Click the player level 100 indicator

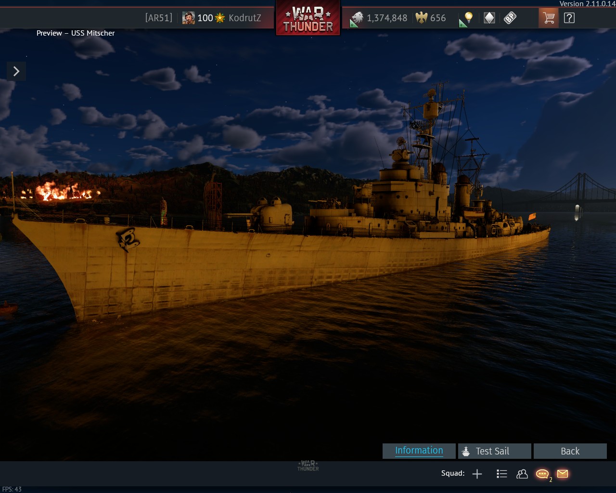click(205, 18)
